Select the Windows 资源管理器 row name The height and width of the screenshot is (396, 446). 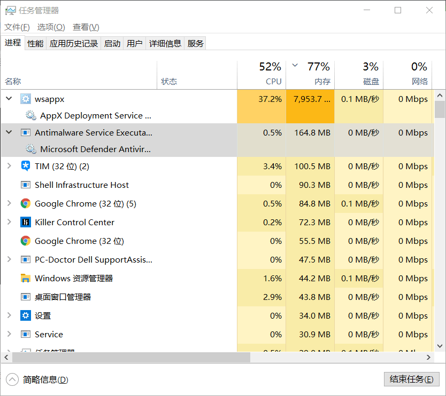point(74,278)
